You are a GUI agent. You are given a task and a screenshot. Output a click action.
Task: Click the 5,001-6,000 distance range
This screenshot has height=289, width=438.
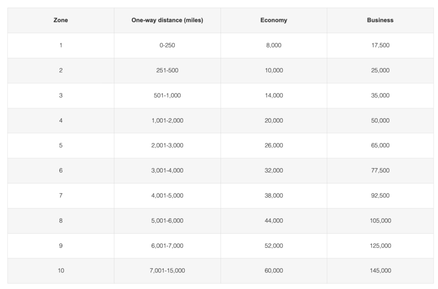(x=167, y=221)
